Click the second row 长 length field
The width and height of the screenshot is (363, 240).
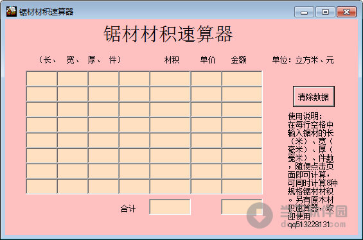(42, 94)
